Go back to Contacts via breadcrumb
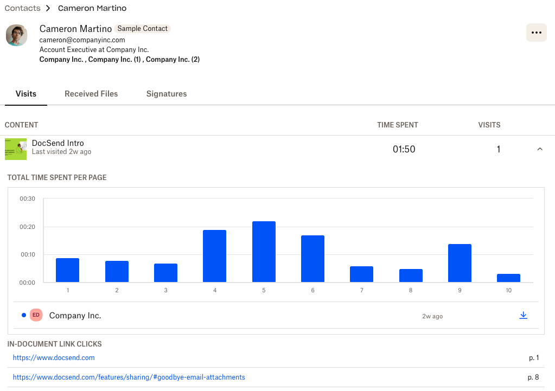Image resolution: width=555 pixels, height=391 pixels. (23, 8)
